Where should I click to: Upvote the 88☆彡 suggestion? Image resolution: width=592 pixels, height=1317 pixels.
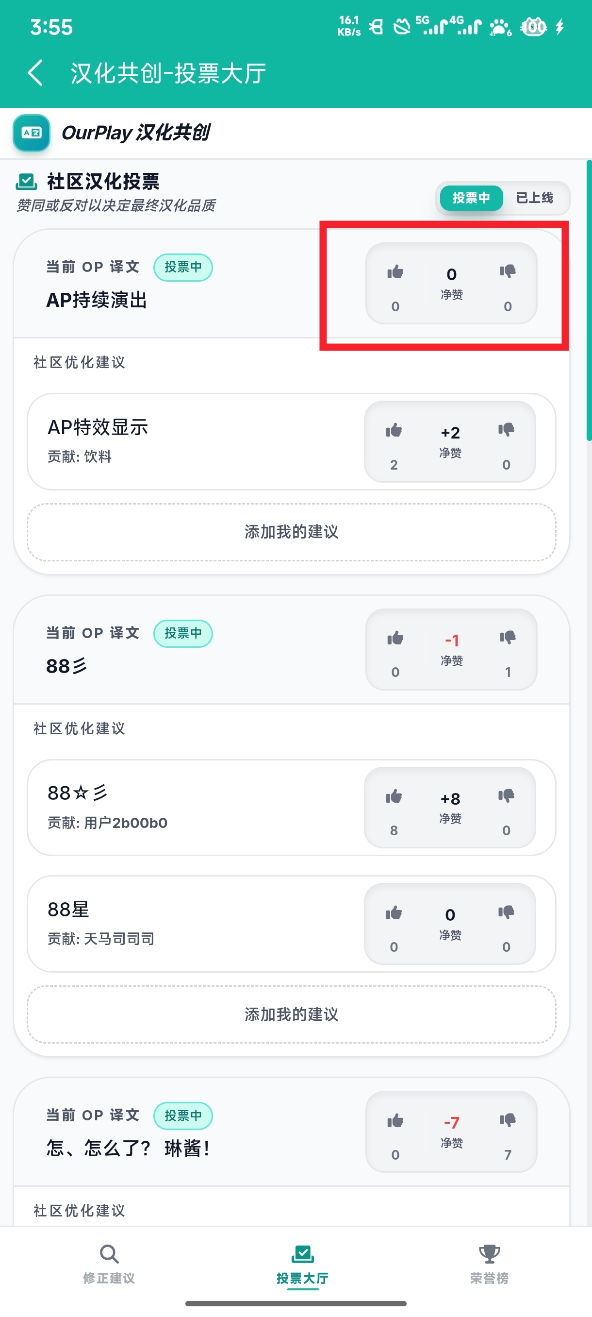point(394,796)
